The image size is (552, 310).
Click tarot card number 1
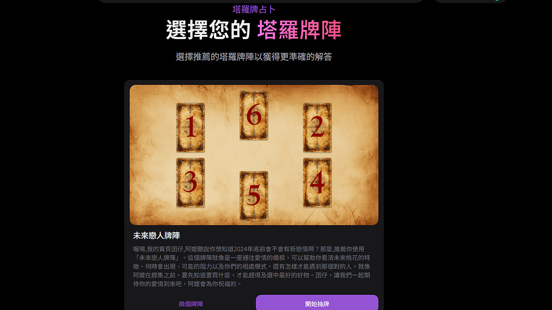[190, 127]
